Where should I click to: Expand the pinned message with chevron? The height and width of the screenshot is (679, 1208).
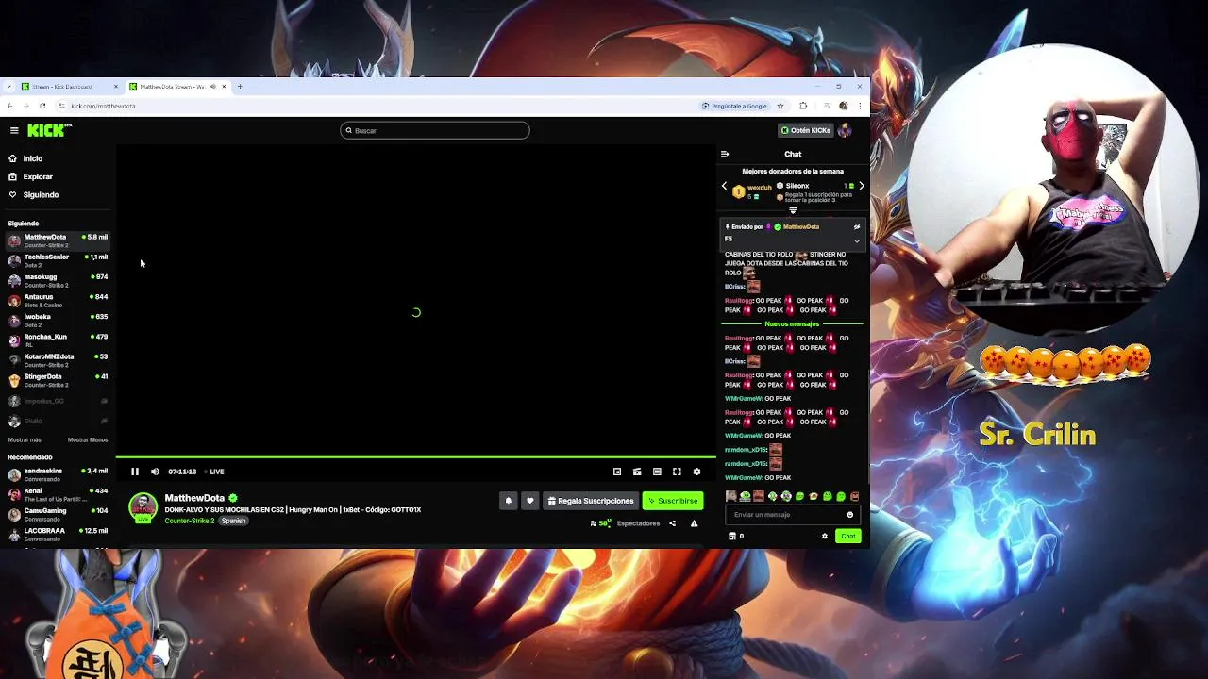(x=857, y=240)
